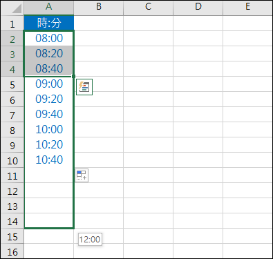Select the cell containing 08:00
This screenshot has width=273, height=259.
click(x=49, y=38)
